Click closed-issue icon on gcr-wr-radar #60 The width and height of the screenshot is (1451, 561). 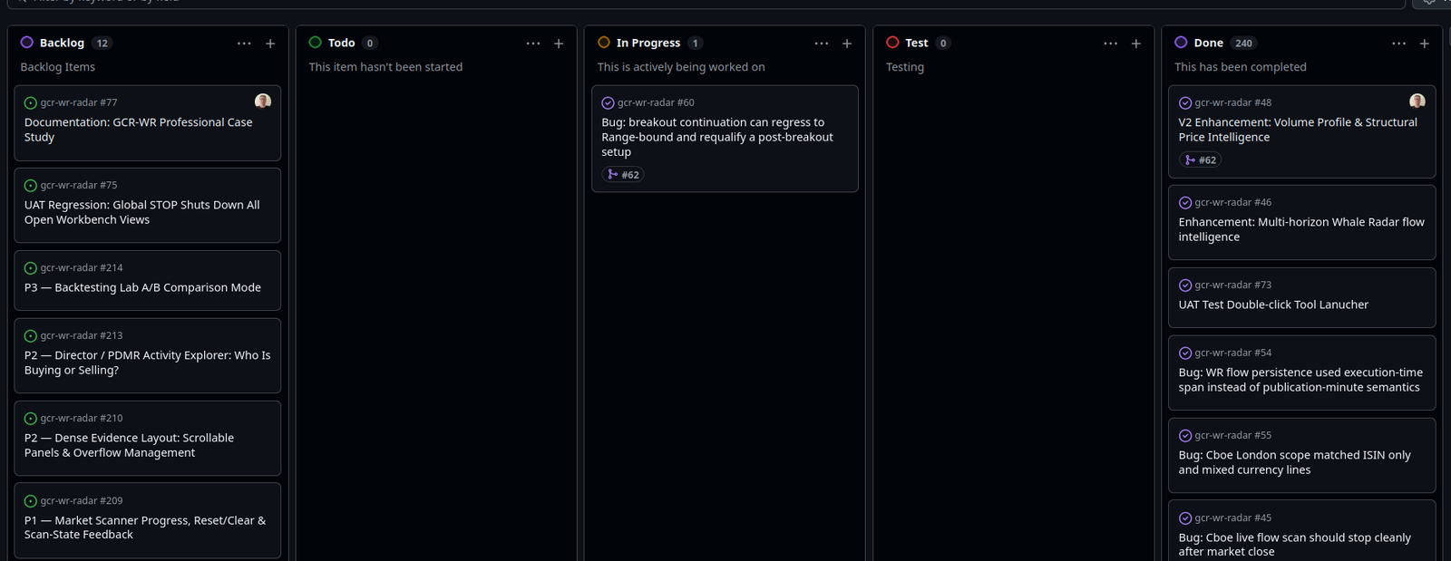coord(608,103)
